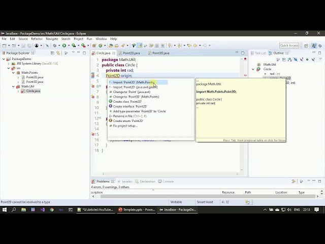Expand Point2D.java in Package Explorer
325x244 pixels.
tap(18, 77)
